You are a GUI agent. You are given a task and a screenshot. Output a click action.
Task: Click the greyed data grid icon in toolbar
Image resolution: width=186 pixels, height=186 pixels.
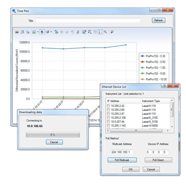[95, 32]
